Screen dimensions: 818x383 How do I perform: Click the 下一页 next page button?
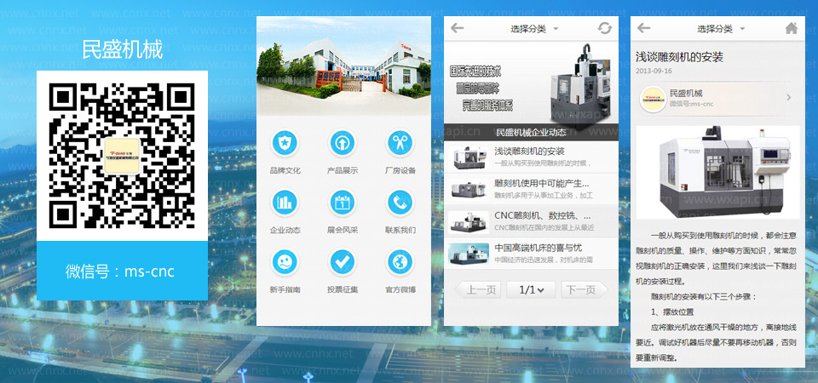[585, 289]
